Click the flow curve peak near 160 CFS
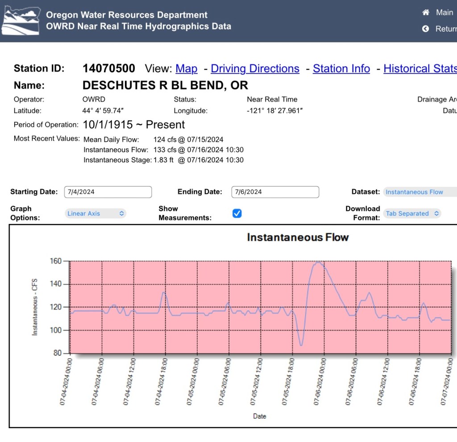457x442 pixels. pyautogui.click(x=318, y=262)
